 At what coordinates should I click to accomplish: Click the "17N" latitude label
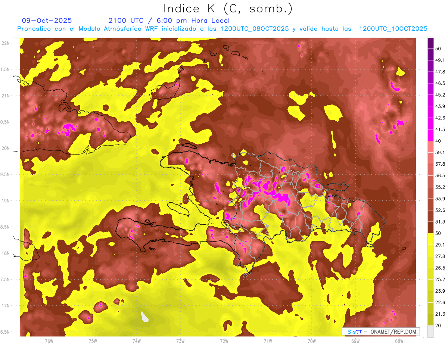5,306
